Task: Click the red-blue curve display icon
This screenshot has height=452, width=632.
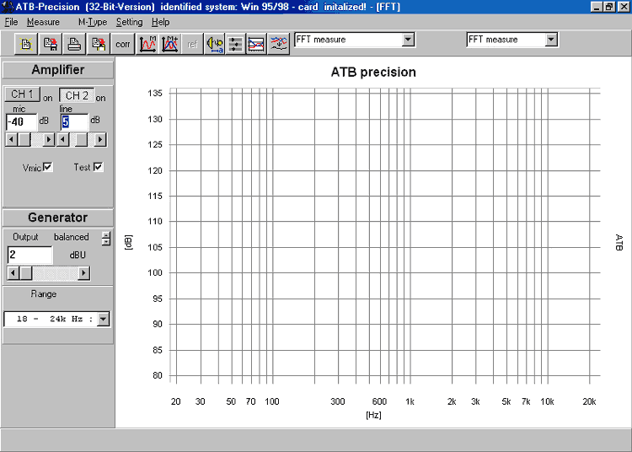Action: 256,44
